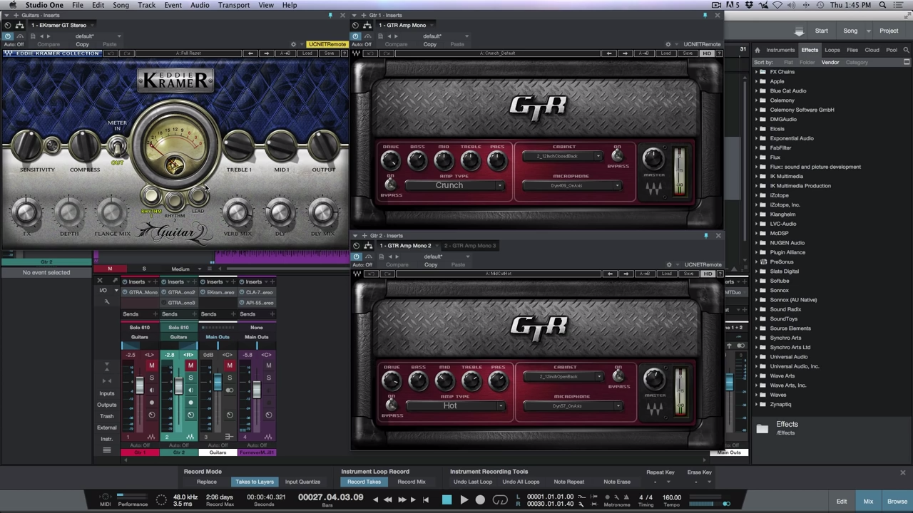
Task: Open Crunch amp type dropdown
Action: (x=455, y=185)
